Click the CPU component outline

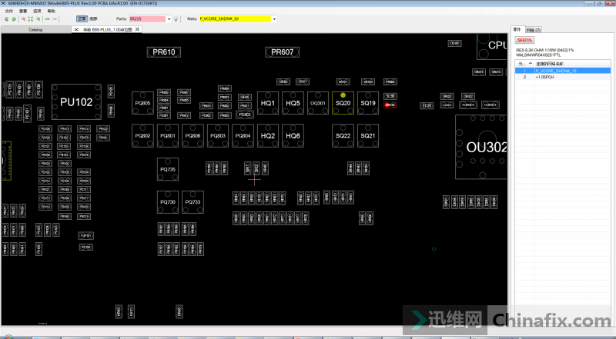pos(492,47)
